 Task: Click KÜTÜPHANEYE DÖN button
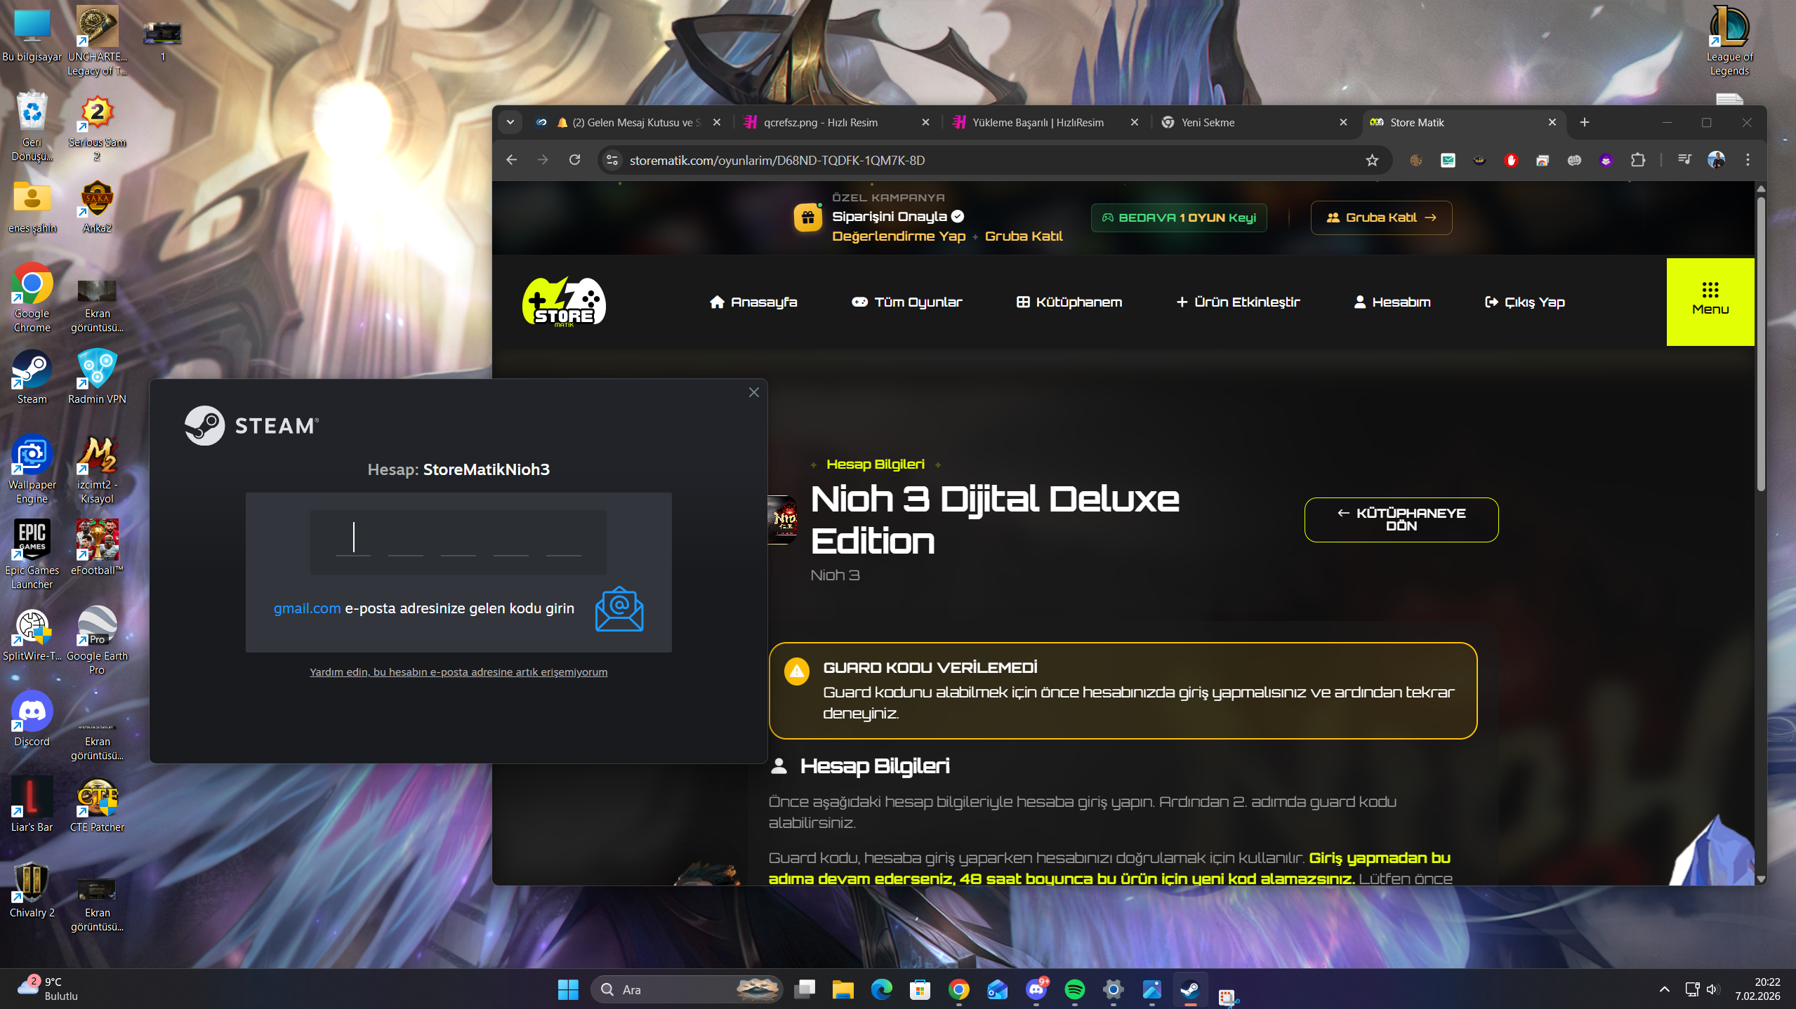pos(1401,519)
